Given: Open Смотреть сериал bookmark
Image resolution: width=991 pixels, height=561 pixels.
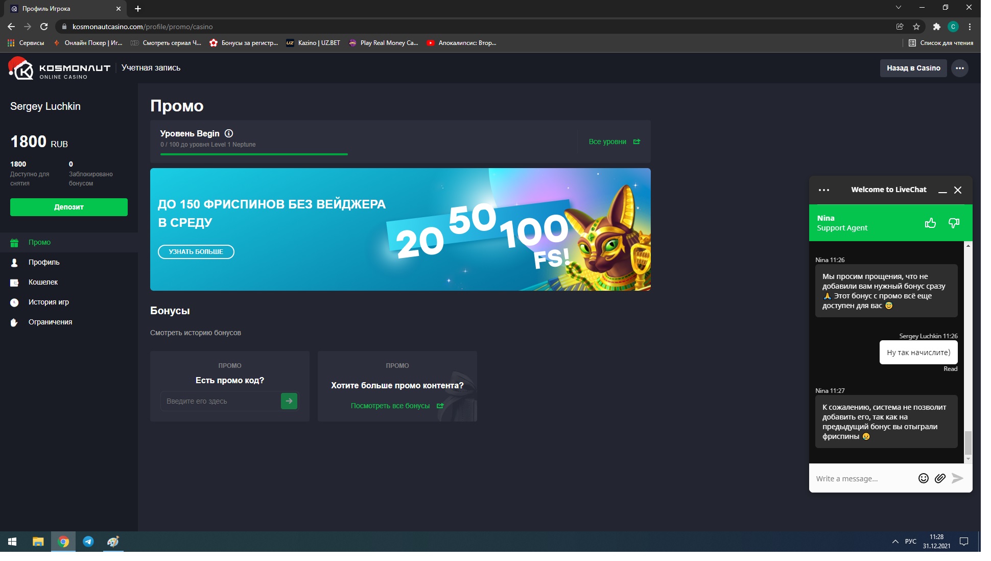Looking at the screenshot, I should point(166,43).
